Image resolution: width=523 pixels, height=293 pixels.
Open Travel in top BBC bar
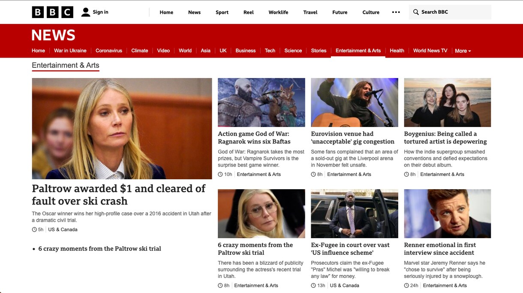[x=310, y=12]
